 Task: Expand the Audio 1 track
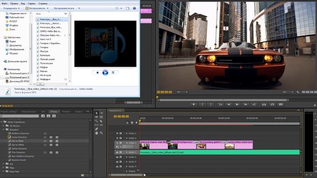click(127, 152)
